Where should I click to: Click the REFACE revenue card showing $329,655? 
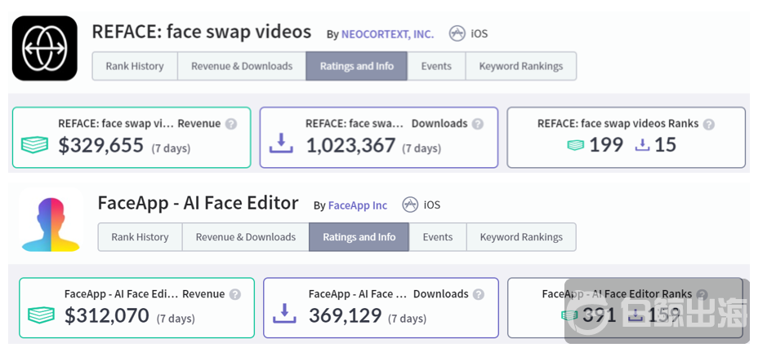tap(132, 138)
